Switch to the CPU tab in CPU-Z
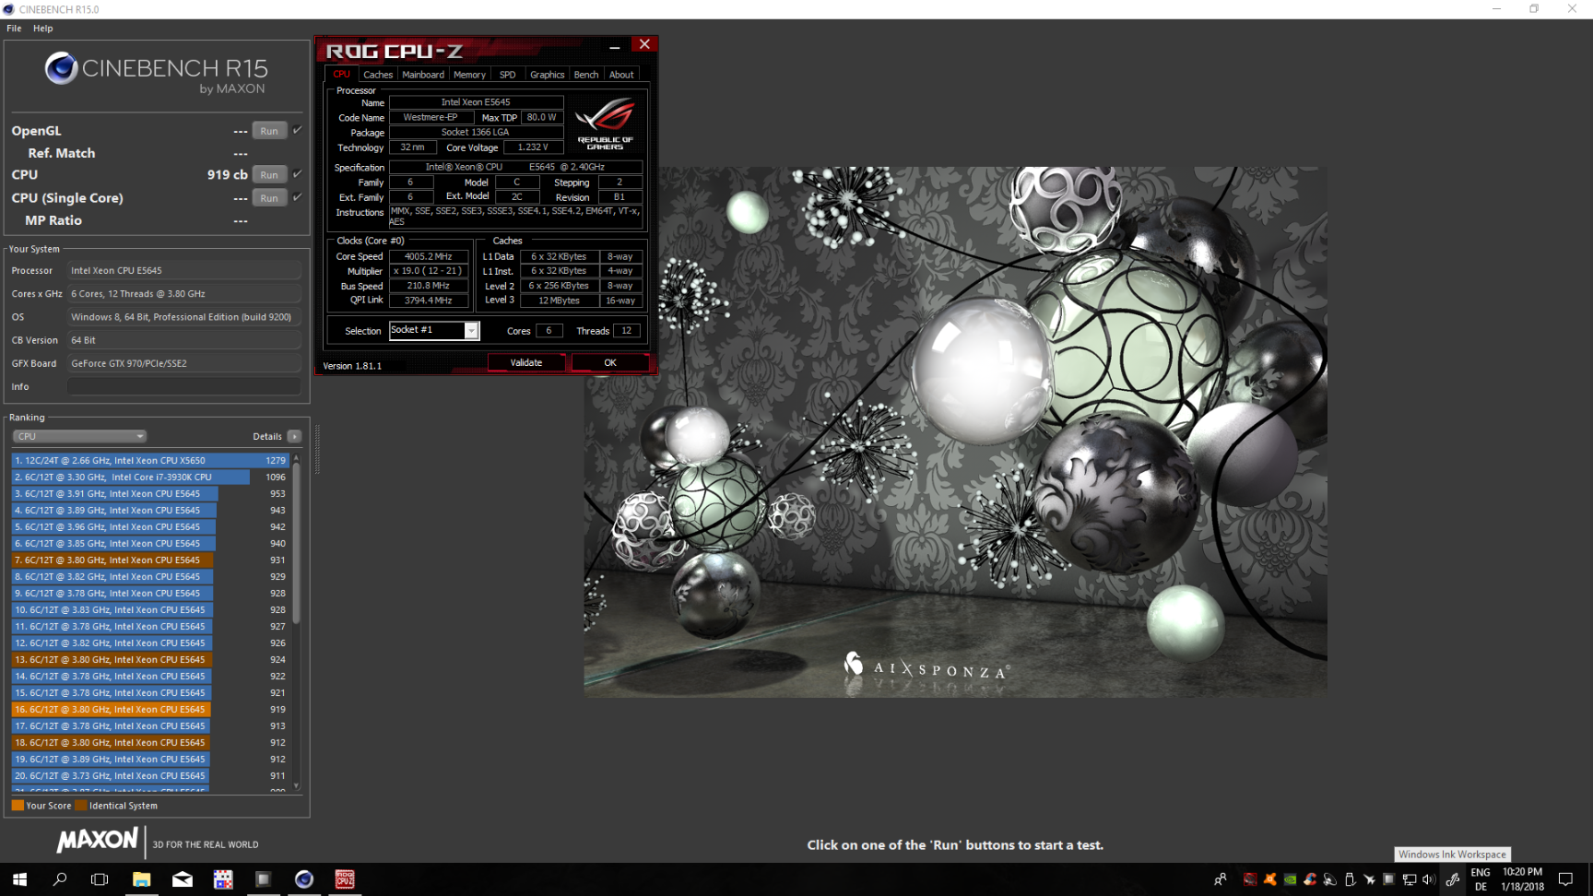The width and height of the screenshot is (1593, 896). (341, 75)
